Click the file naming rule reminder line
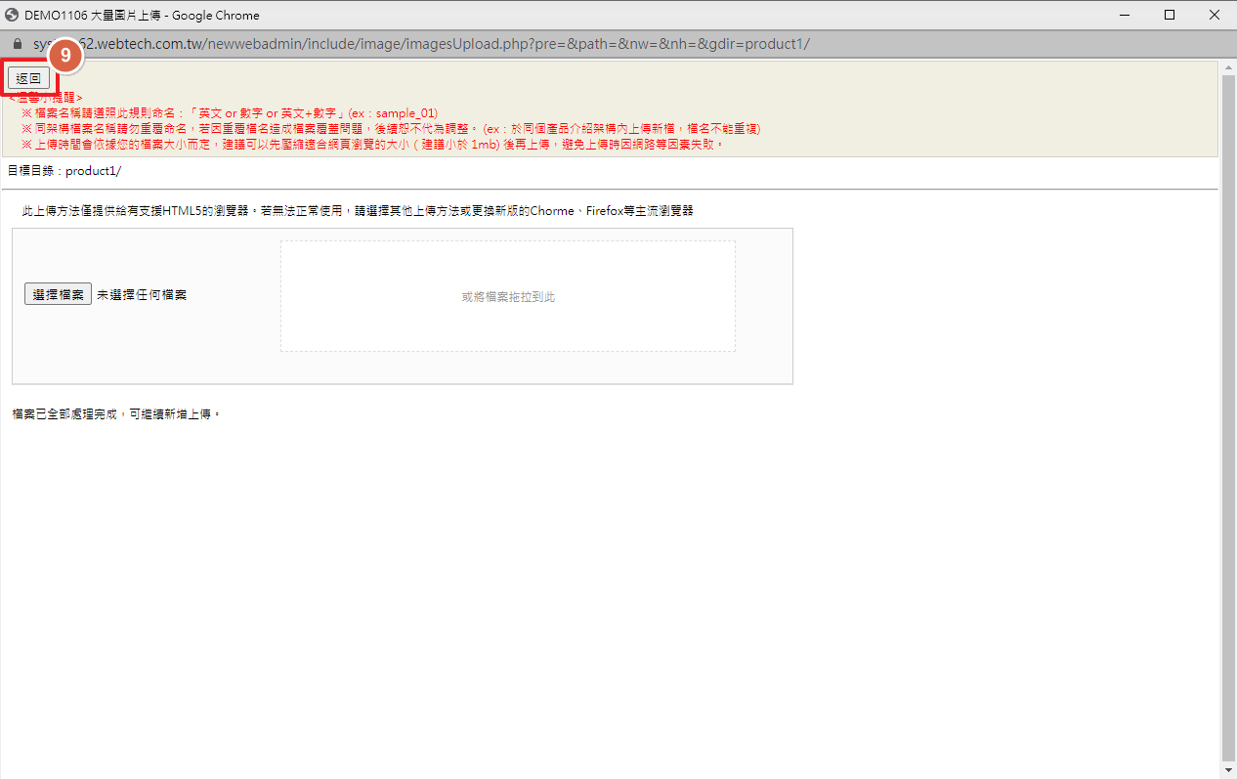 [230, 113]
